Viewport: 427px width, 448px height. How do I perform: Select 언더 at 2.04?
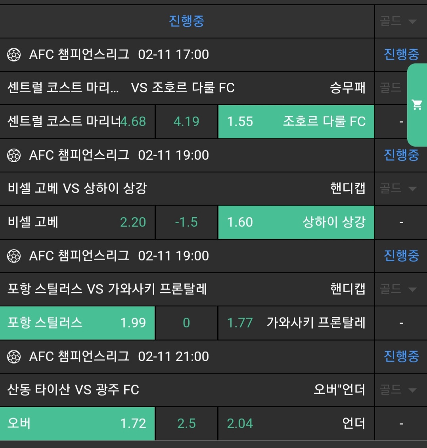coord(296,423)
